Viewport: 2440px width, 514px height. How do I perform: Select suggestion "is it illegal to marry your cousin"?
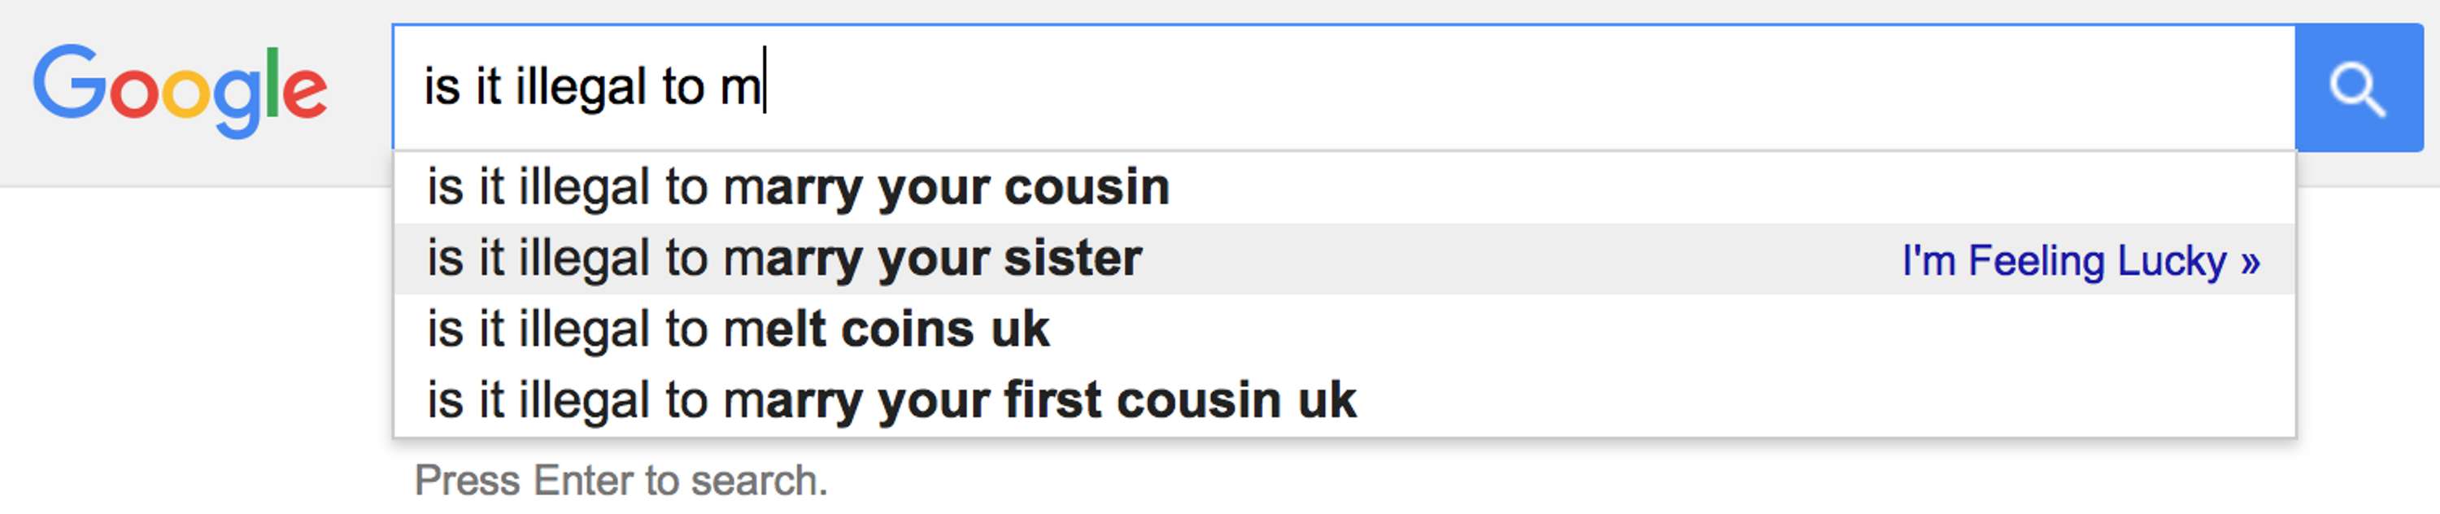click(x=1344, y=187)
